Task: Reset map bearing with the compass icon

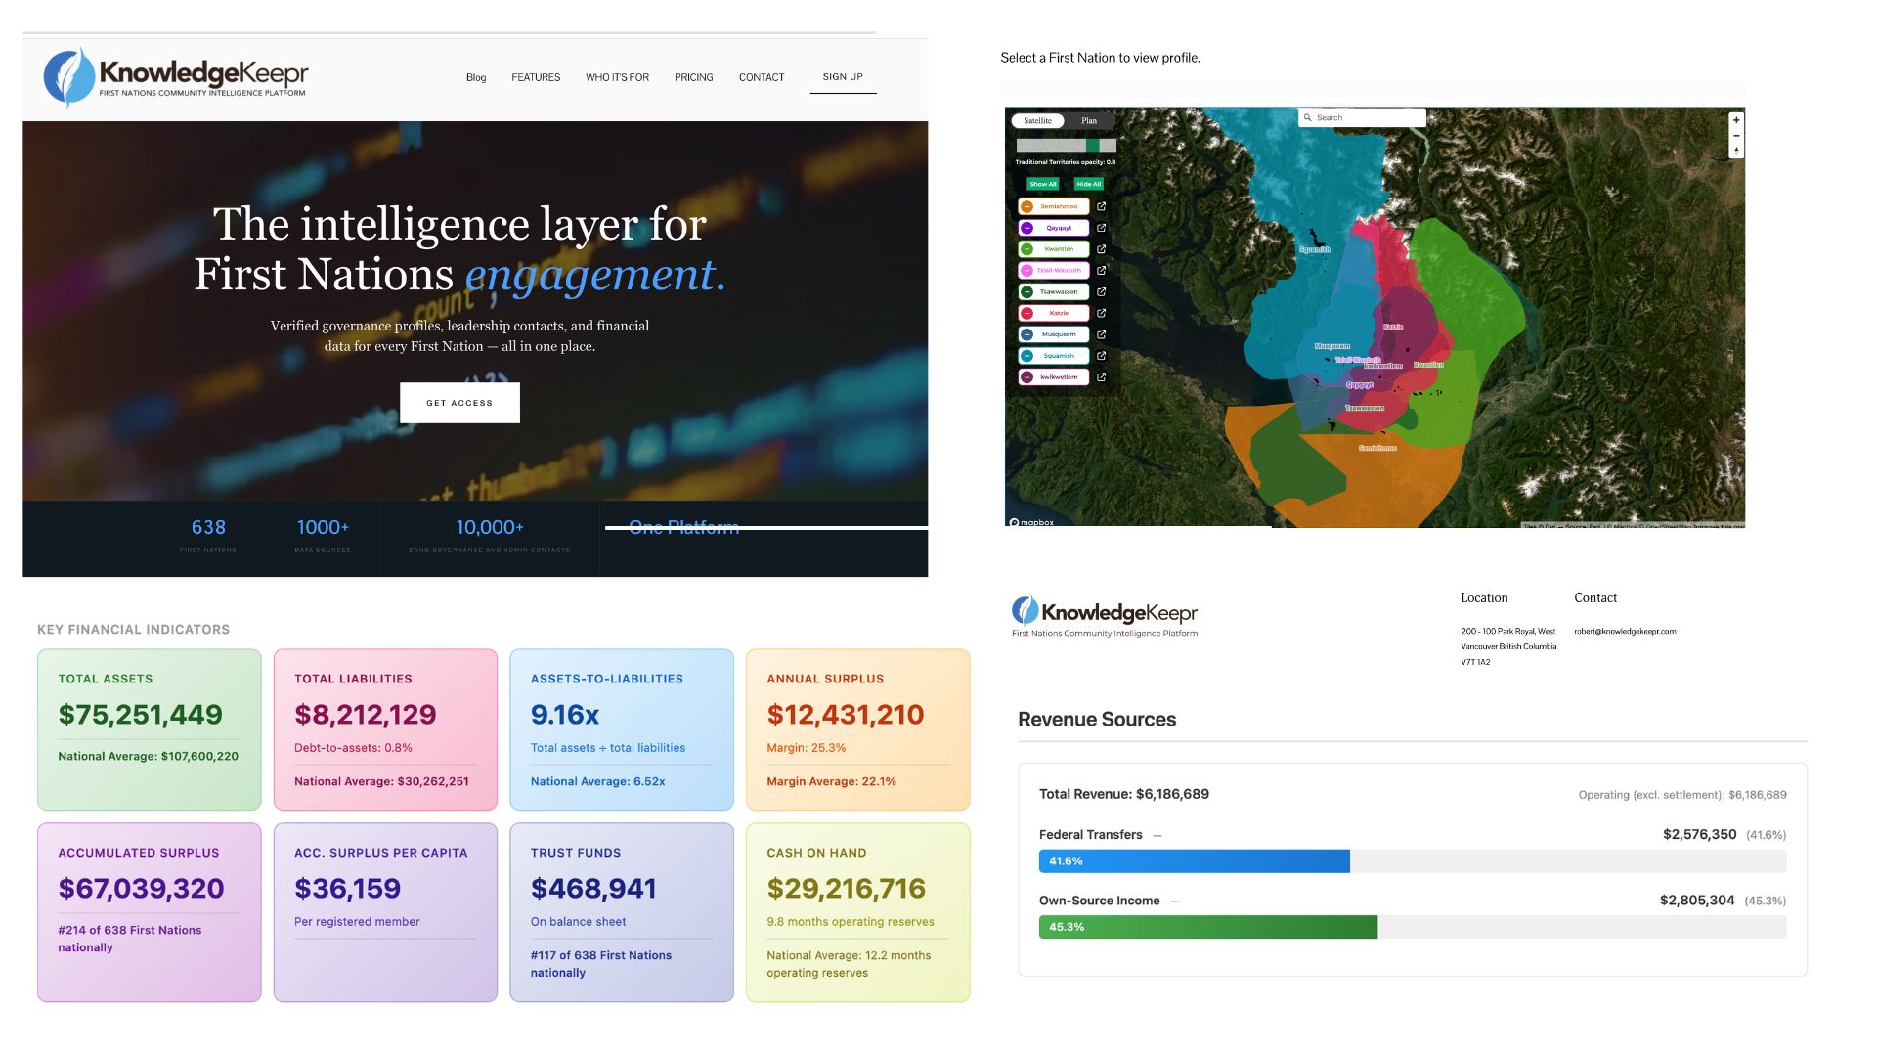Action: [x=1736, y=151]
